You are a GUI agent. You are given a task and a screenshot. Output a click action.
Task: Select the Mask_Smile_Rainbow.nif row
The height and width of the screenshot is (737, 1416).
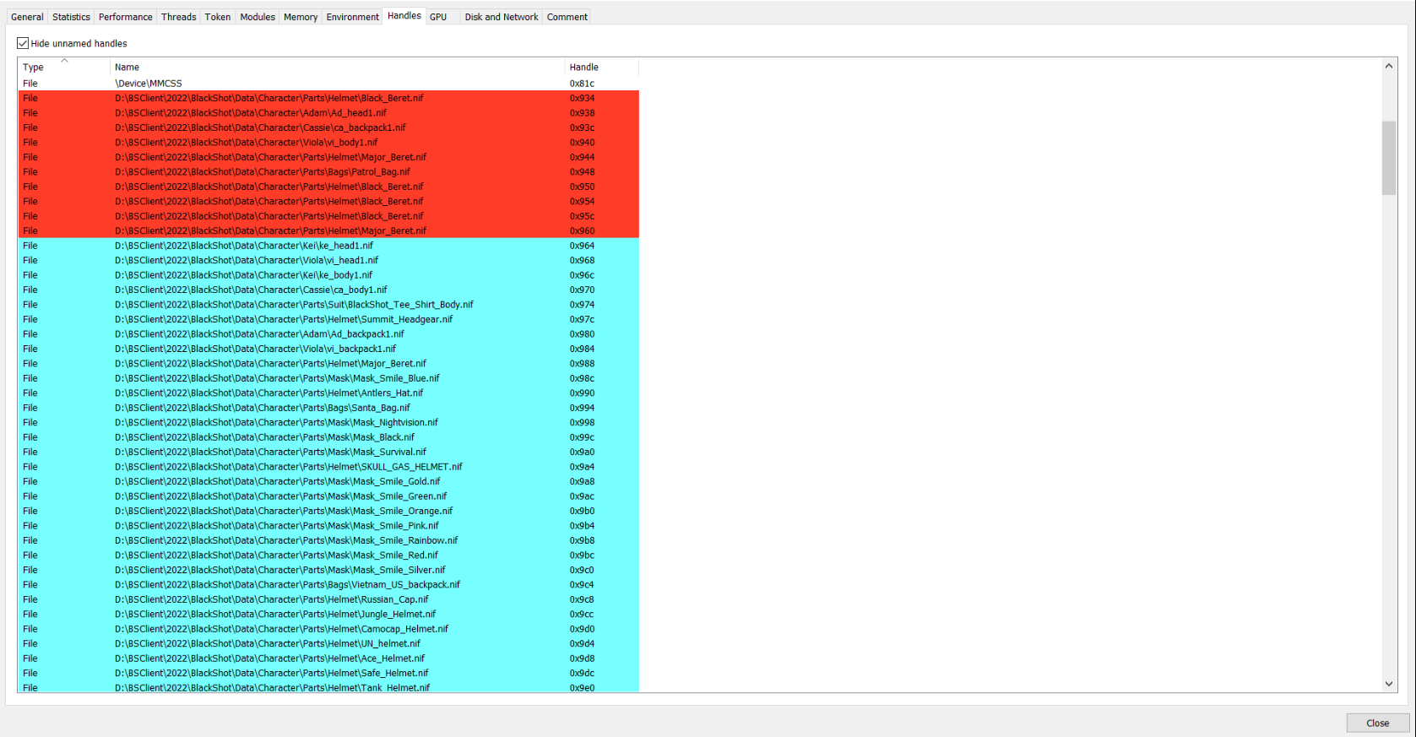328,540
